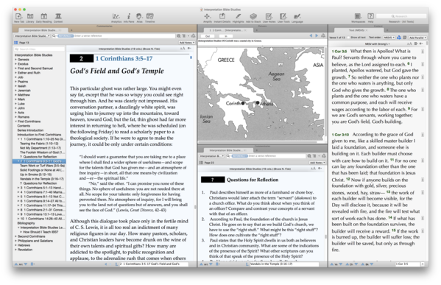Expand 3 1 Corinthians 5:1-13 entry

[18, 188]
